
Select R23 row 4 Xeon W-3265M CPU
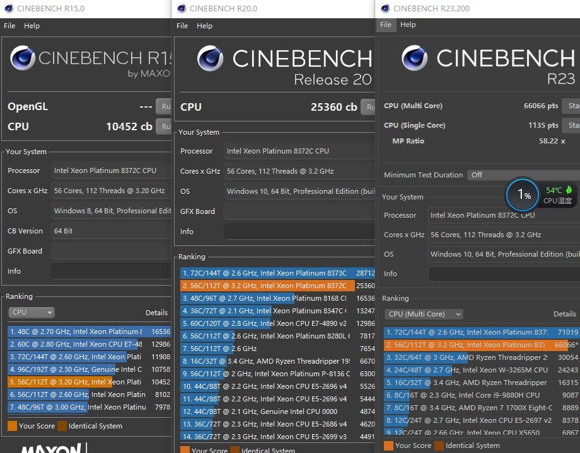pyautogui.click(x=482, y=370)
